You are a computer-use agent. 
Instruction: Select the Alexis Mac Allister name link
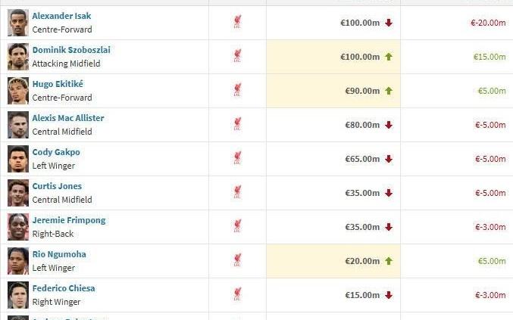pos(68,118)
